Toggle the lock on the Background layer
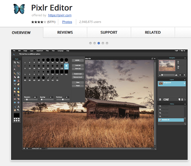 [x=184, y=83]
